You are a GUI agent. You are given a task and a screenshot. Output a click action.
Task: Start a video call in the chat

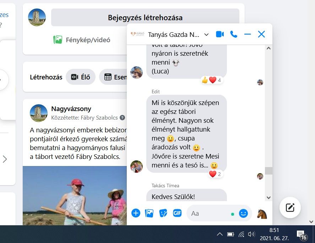[x=220, y=34]
